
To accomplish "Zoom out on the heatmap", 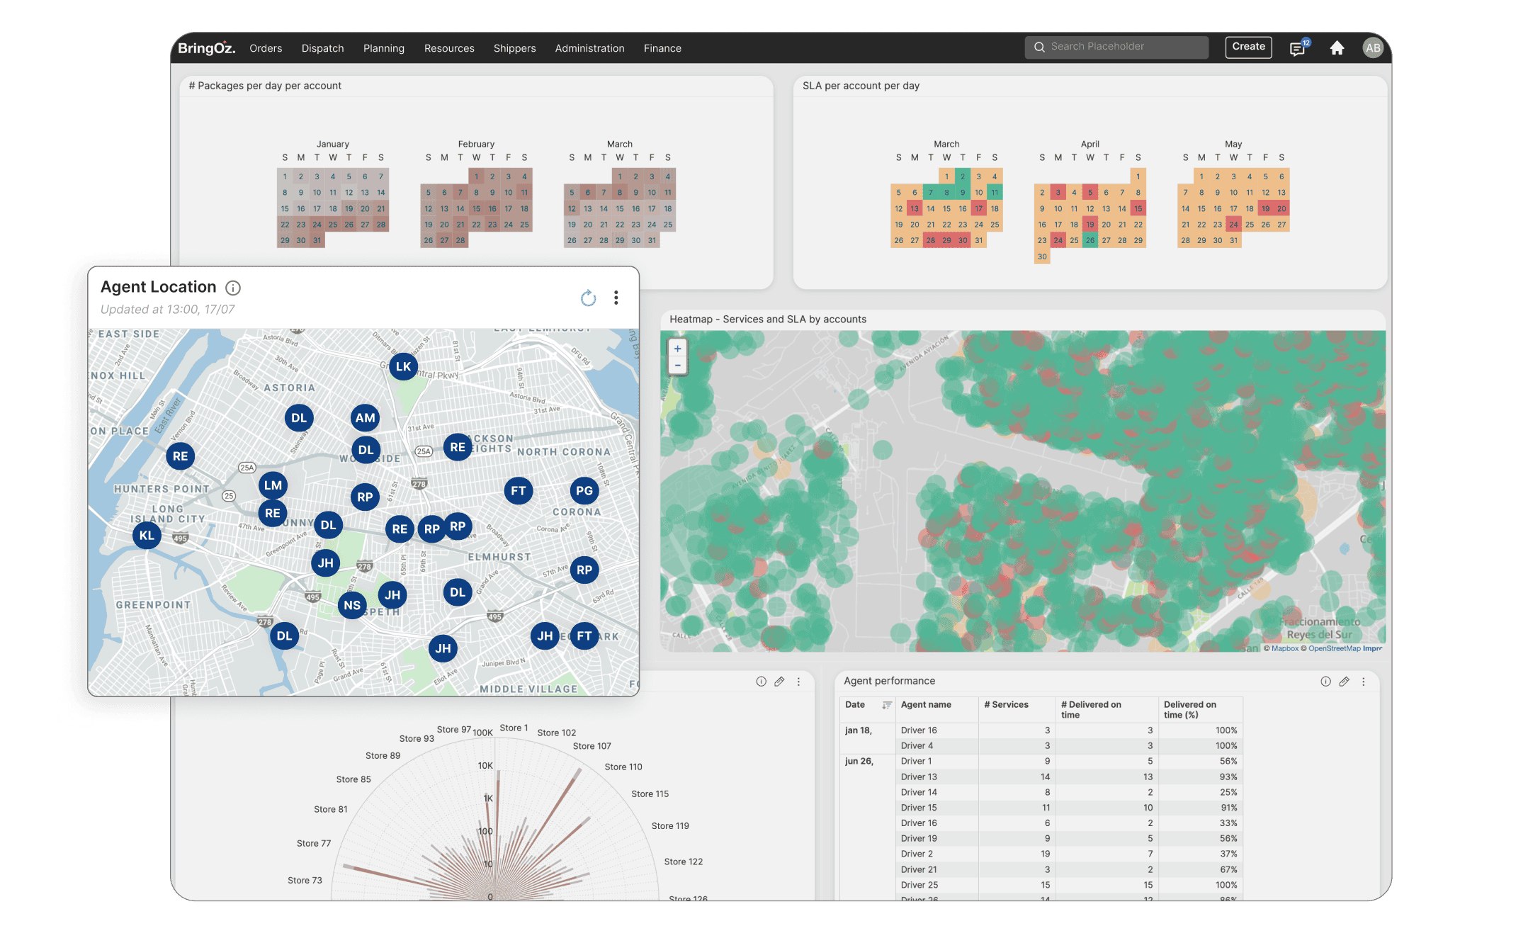I will pos(678,366).
